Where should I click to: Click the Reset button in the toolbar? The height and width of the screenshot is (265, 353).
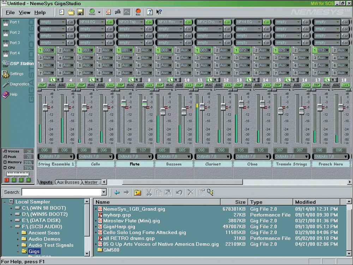(x=92, y=12)
